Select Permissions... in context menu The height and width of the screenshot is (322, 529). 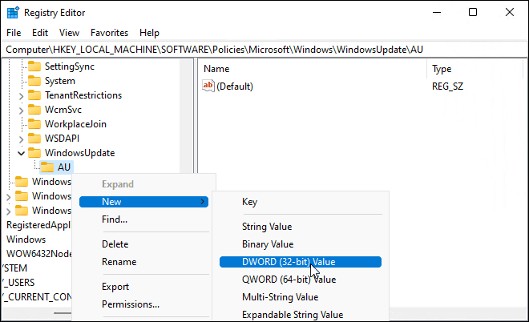[130, 304]
